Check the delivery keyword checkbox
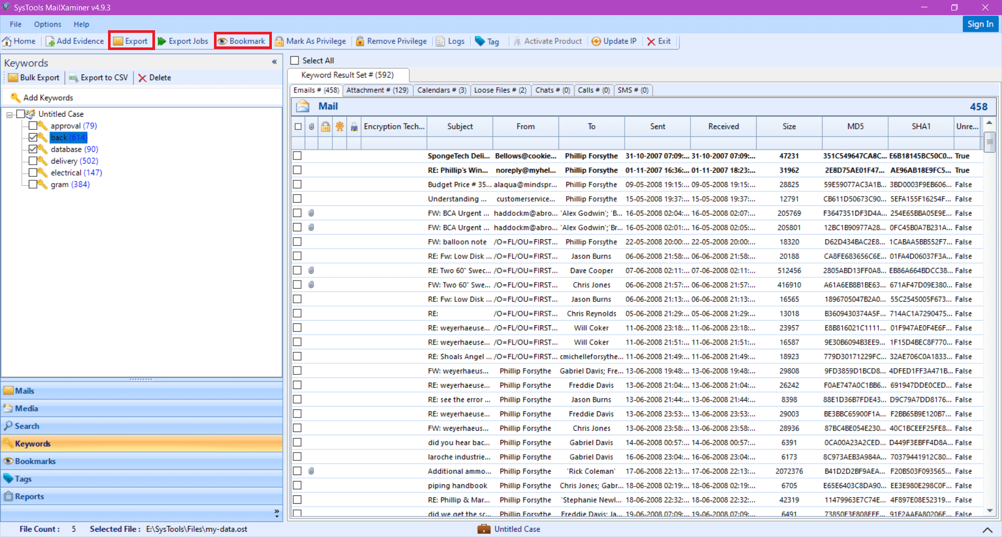The image size is (1002, 537). coord(33,161)
